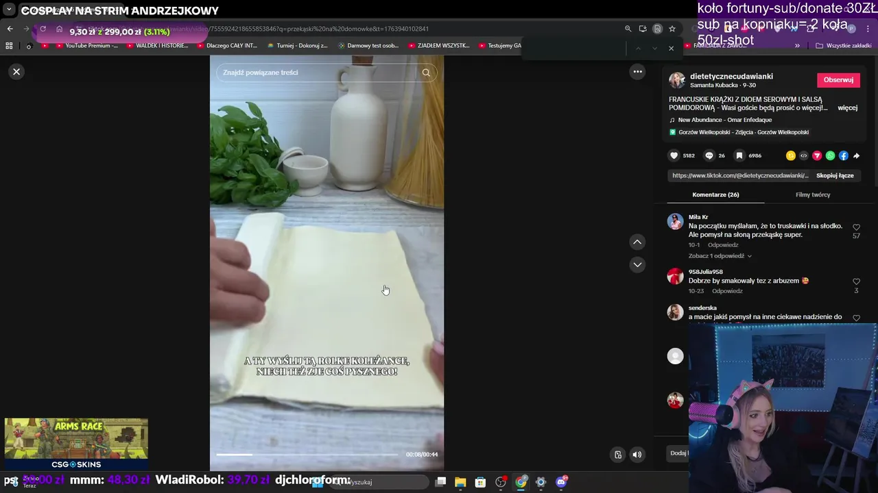Screen dimensions: 878x493
Task: Open comments via the speech bubble icon
Action: point(709,155)
